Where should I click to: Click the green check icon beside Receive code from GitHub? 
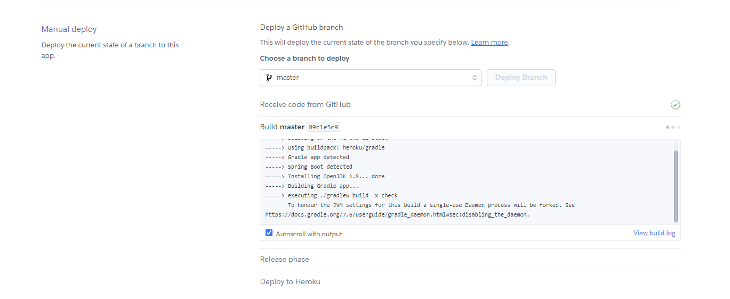(x=676, y=105)
